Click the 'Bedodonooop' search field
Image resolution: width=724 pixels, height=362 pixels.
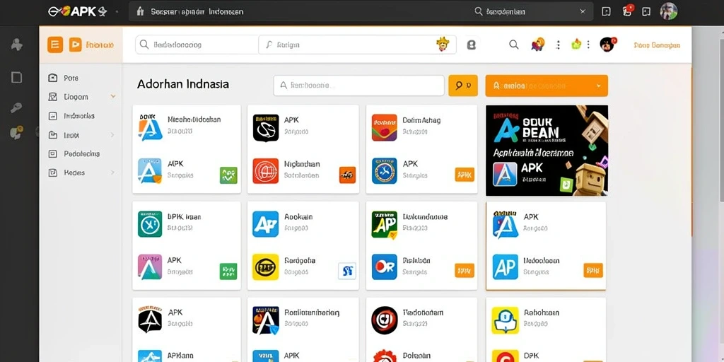click(197, 45)
